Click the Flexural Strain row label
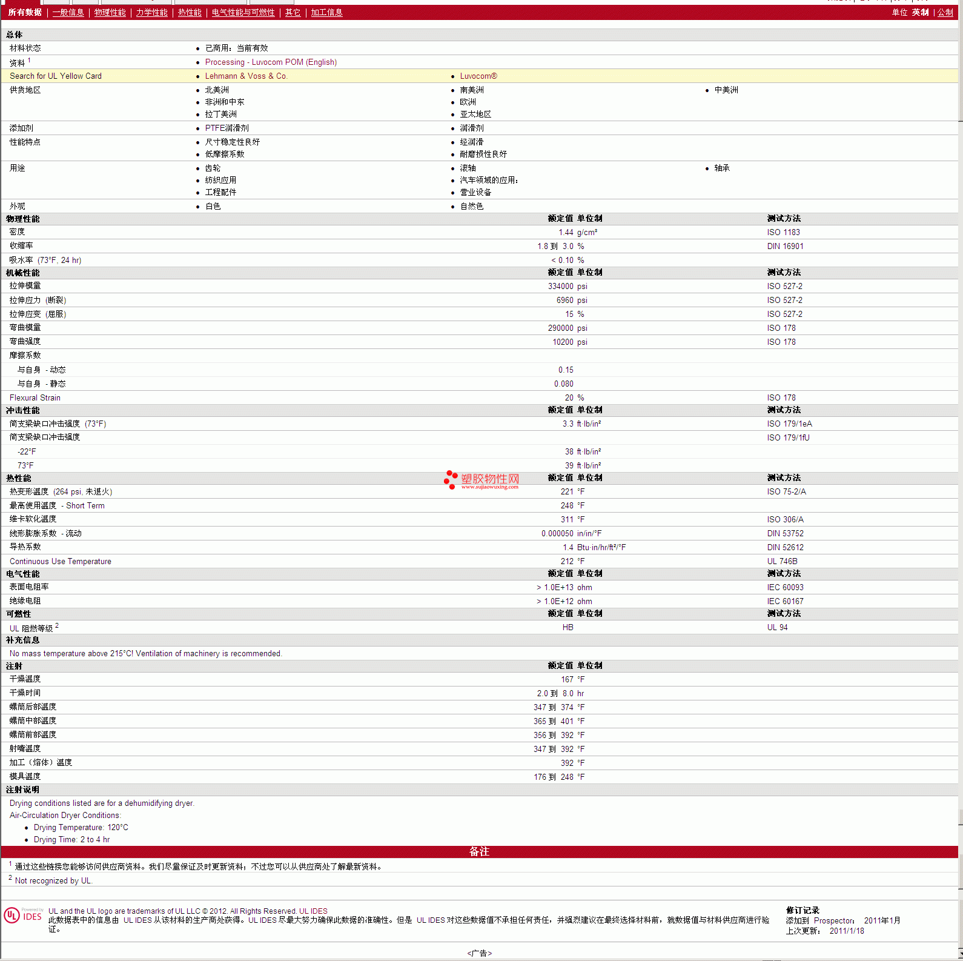This screenshot has width=963, height=961. [x=35, y=398]
